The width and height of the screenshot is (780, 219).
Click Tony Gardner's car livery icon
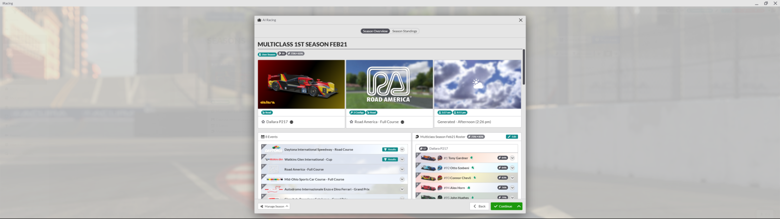tap(428, 158)
